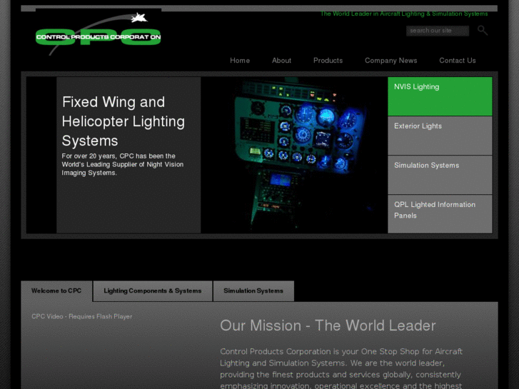Open the Home menu item

coord(240,61)
